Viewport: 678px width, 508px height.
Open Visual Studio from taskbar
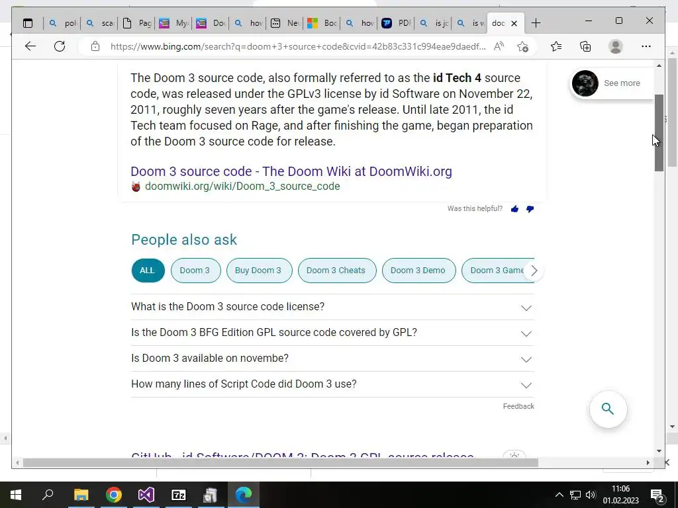pyautogui.click(x=146, y=495)
